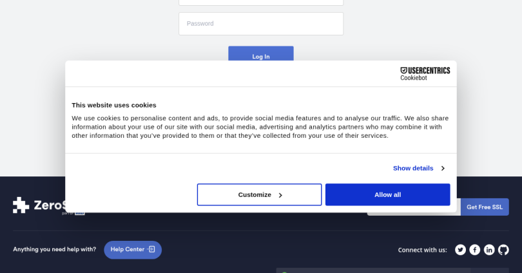Click the Usercentrics Cookiebot logo

pyautogui.click(x=425, y=73)
